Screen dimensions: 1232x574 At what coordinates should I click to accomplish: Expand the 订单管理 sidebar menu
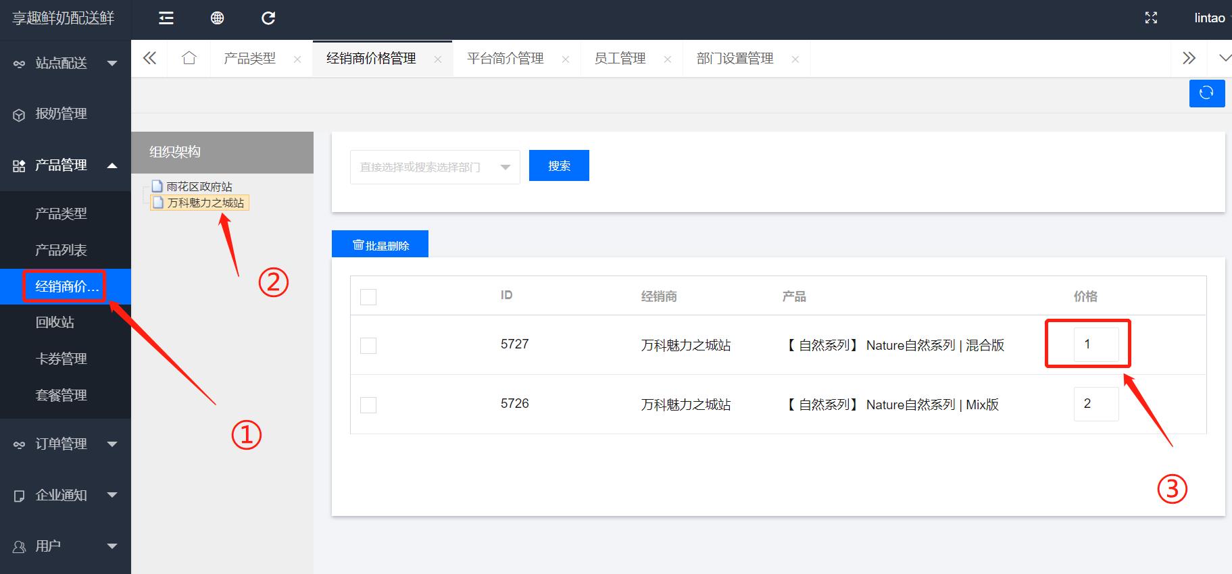(66, 444)
